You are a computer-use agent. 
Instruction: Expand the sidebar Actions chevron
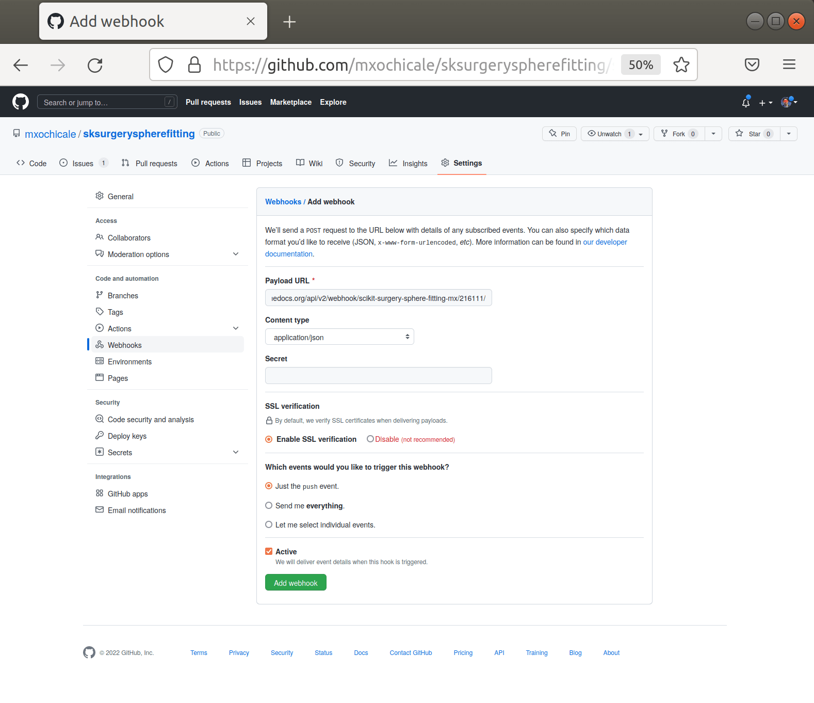click(x=236, y=328)
